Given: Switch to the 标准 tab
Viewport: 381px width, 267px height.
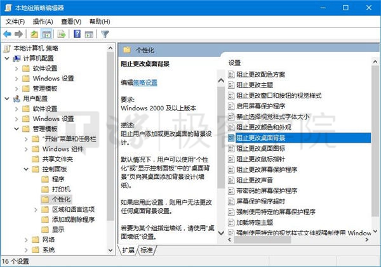Looking at the screenshot, I should click(x=147, y=250).
